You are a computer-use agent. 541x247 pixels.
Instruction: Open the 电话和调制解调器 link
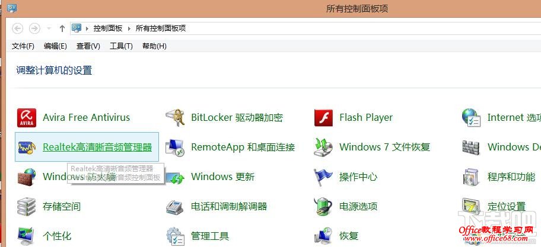229,207
